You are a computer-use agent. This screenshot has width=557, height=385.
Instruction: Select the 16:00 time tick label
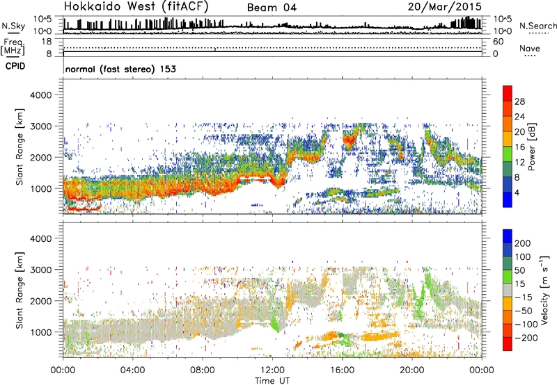coord(342,370)
